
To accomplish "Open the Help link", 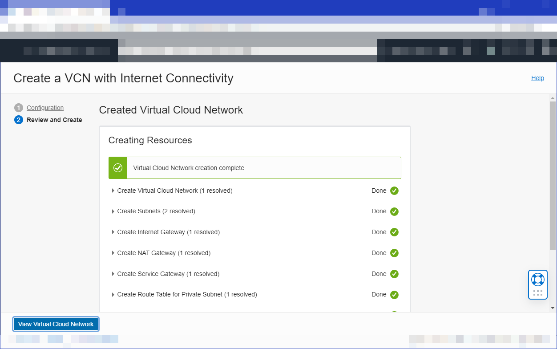I will tap(537, 78).
